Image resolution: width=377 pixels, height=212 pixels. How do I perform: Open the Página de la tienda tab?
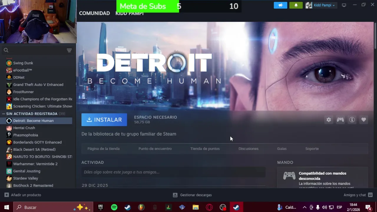tap(103, 149)
